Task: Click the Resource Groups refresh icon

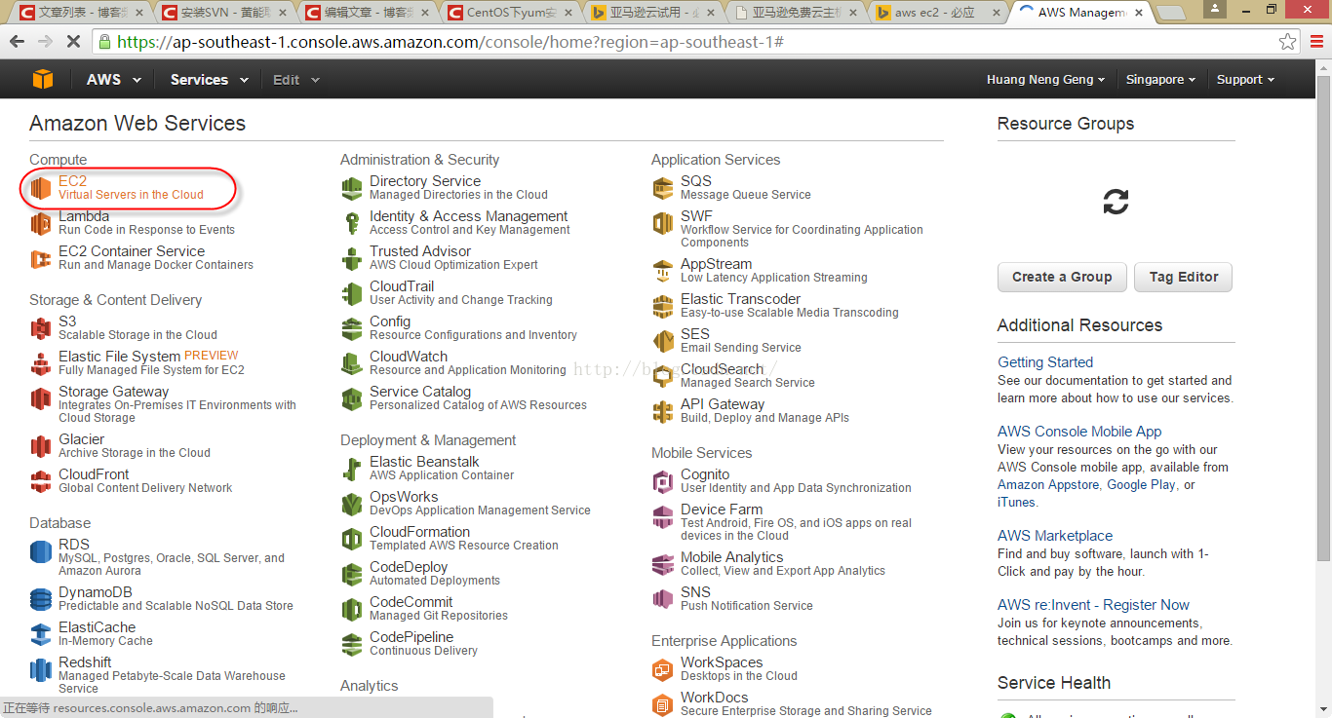Action: (x=1116, y=202)
